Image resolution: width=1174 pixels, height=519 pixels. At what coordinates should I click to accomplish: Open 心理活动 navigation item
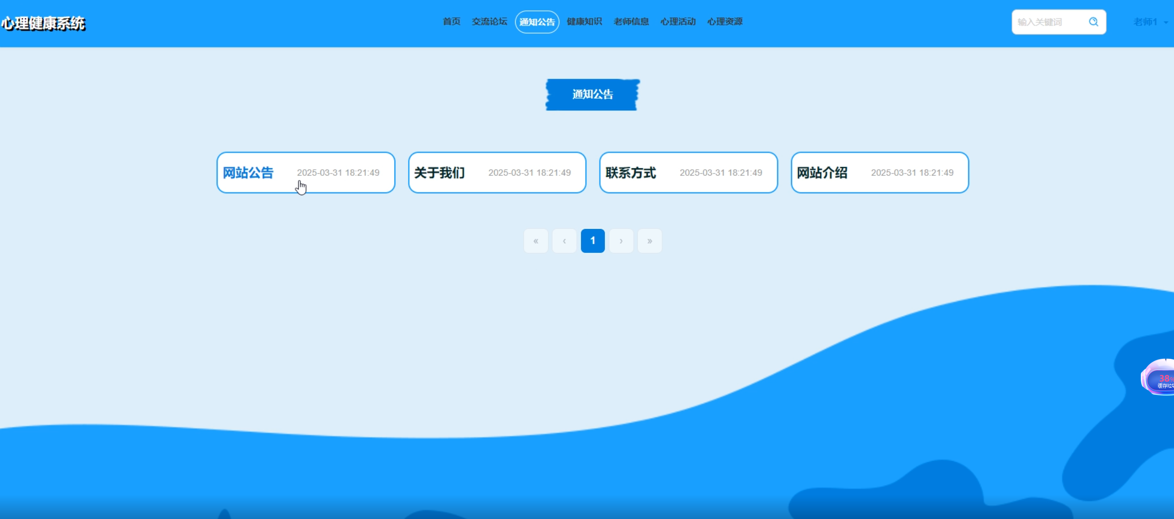pos(678,22)
